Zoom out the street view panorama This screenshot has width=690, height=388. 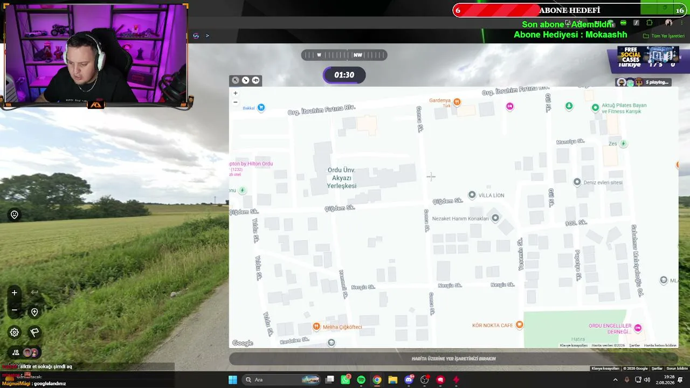pos(15,310)
